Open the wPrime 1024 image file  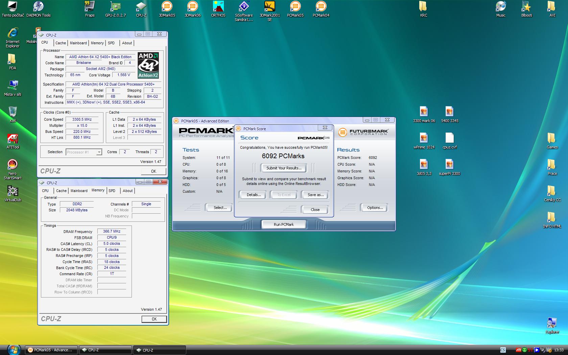click(x=424, y=141)
